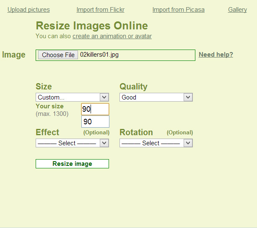Open the Quality dropdown showing Good
Screen dimensions: 257x228
click(156, 97)
